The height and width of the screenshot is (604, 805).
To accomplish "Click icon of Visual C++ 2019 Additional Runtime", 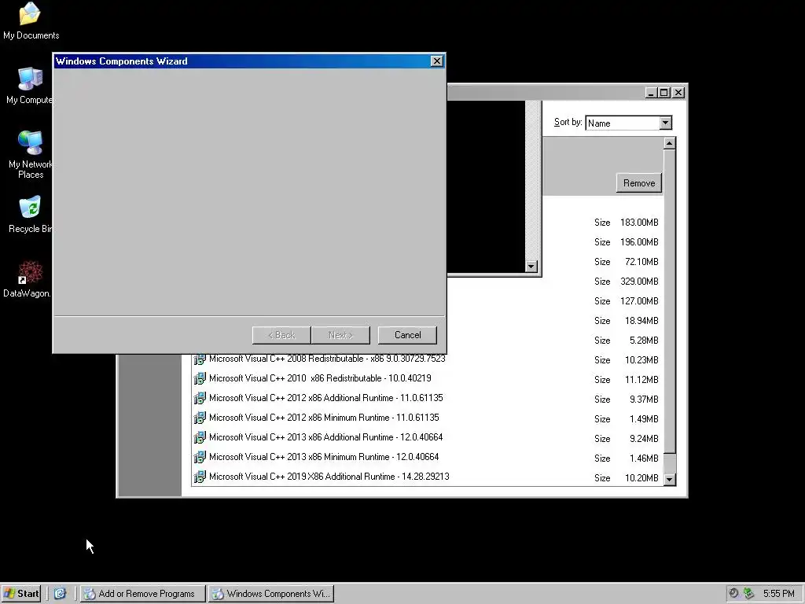I will (199, 477).
